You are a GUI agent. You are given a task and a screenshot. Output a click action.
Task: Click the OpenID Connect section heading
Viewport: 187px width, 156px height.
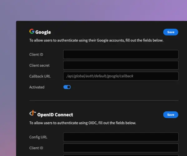[55, 115]
